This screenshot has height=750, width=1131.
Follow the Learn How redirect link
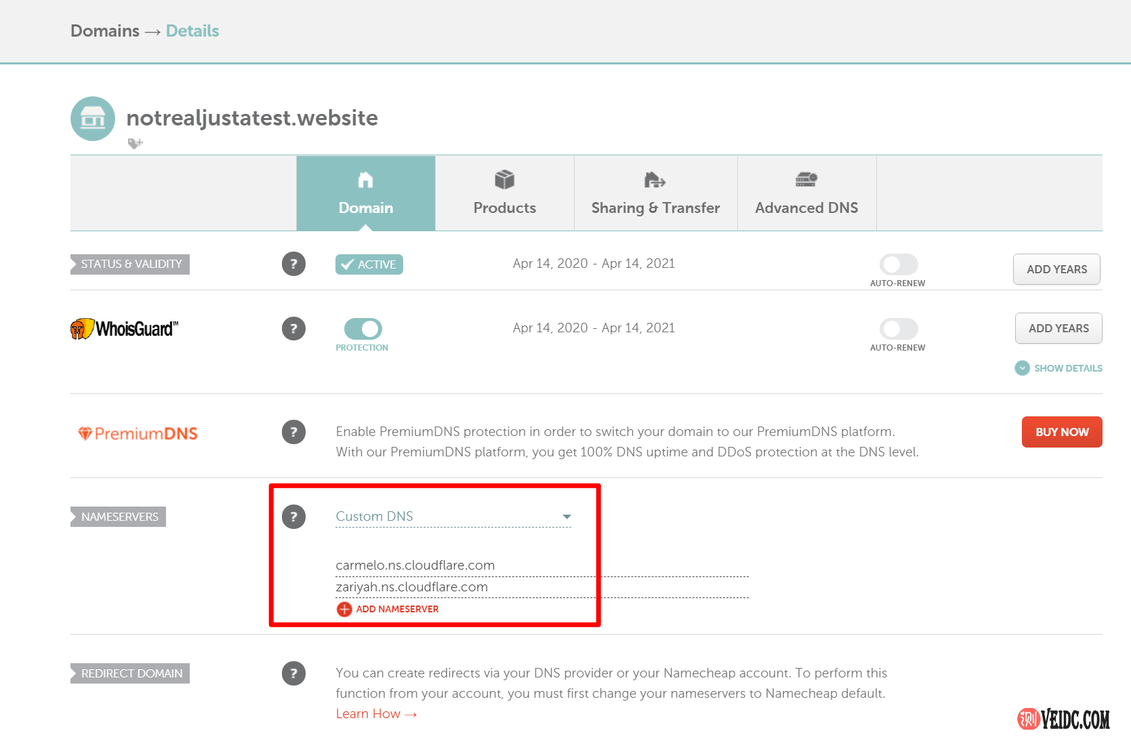(376, 714)
